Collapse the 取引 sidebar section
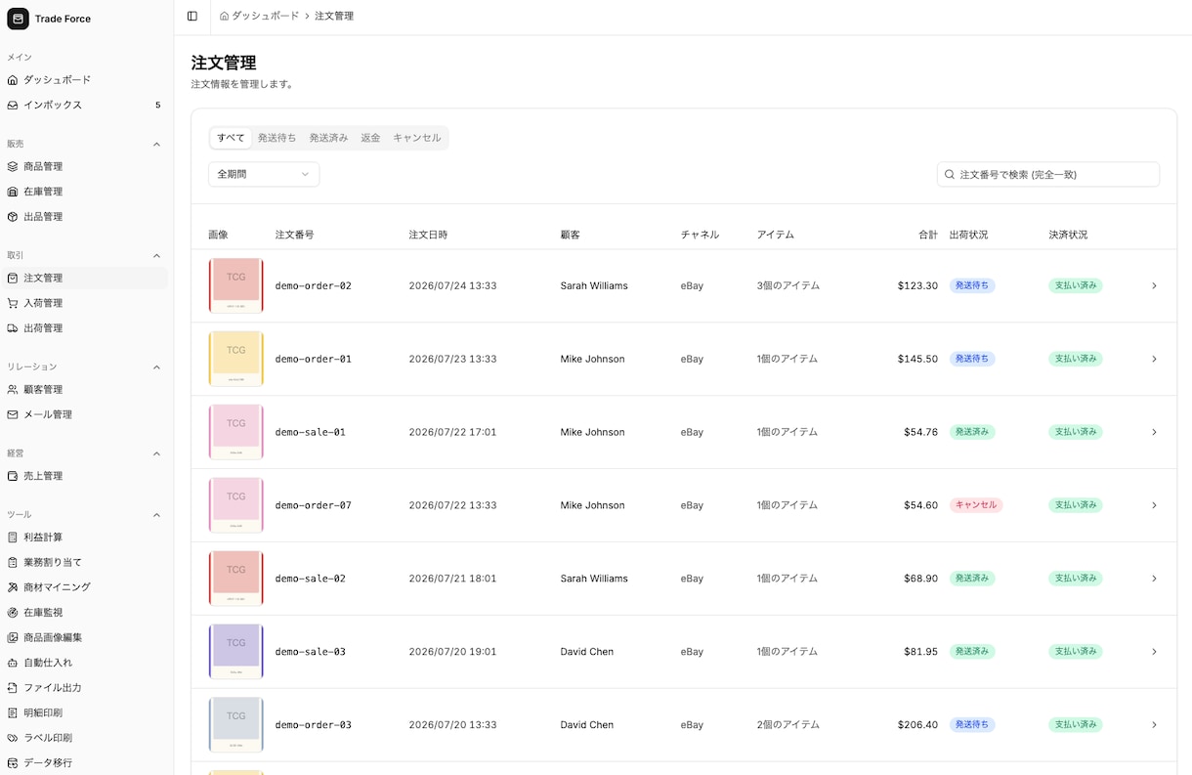 click(156, 256)
